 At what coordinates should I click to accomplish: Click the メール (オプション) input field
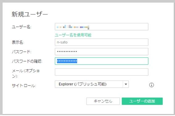(102, 72)
